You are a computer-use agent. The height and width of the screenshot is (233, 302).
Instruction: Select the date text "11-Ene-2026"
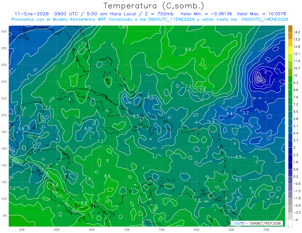point(32,14)
